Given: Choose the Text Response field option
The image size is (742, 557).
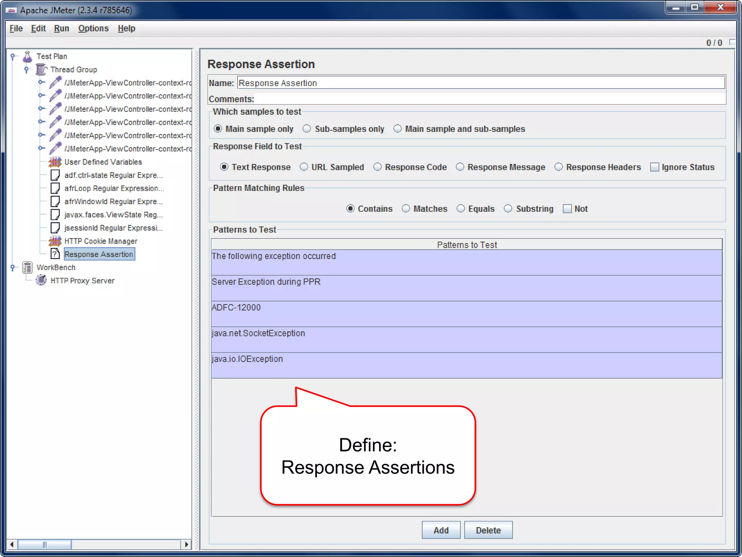Looking at the screenshot, I should [x=224, y=167].
